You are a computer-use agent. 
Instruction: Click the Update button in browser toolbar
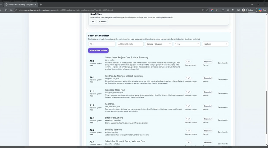252,10
